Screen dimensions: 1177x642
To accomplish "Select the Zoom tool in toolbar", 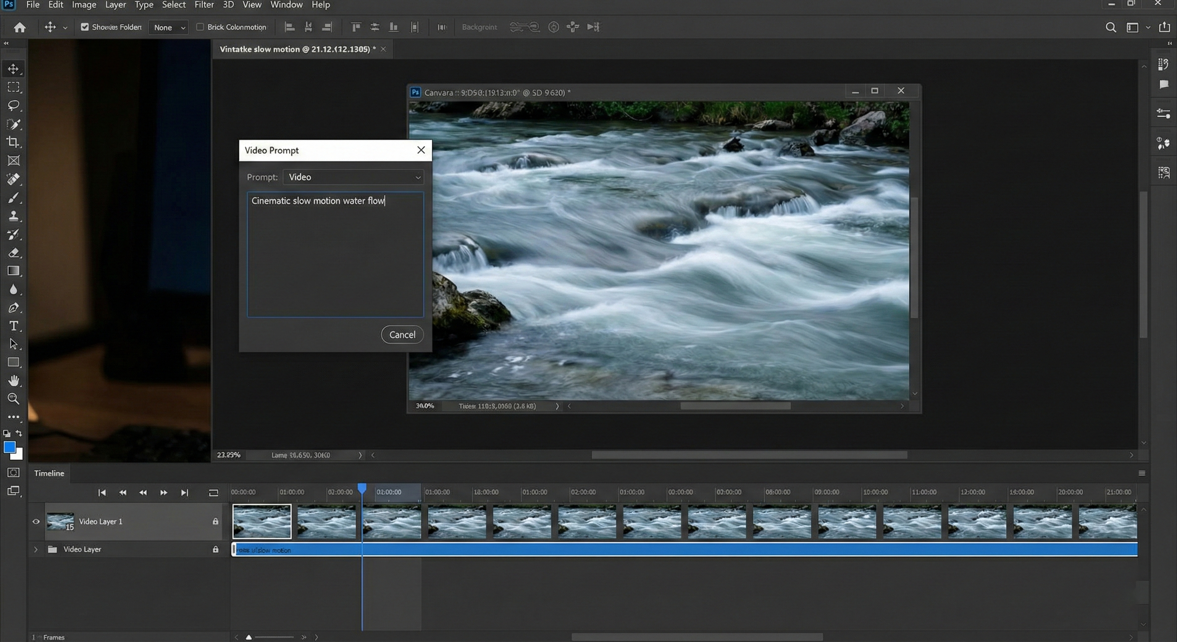I will click(13, 398).
